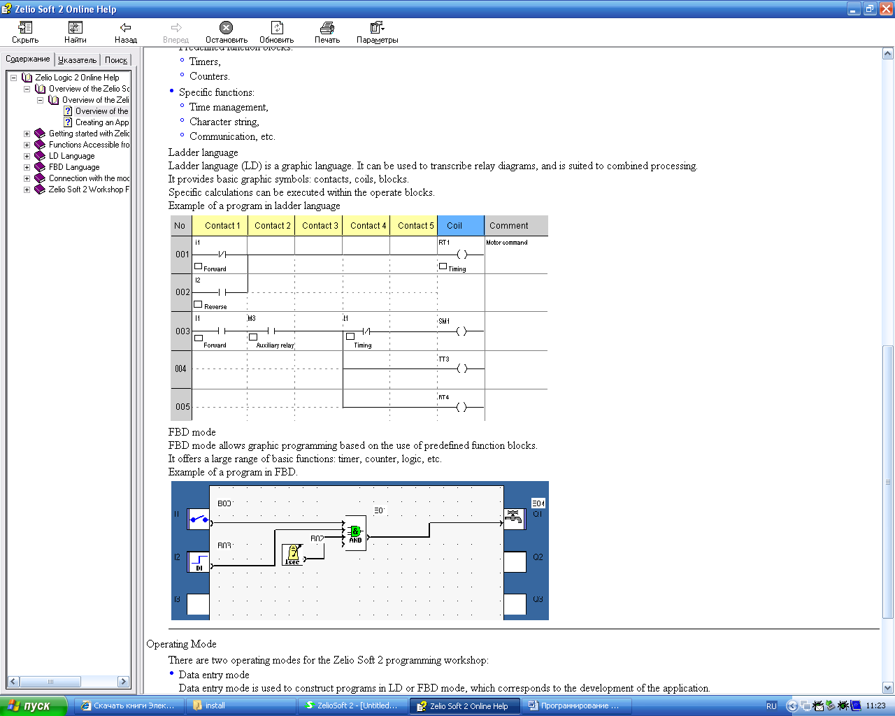Click the 'Operating Mode' heading text

pos(181,644)
